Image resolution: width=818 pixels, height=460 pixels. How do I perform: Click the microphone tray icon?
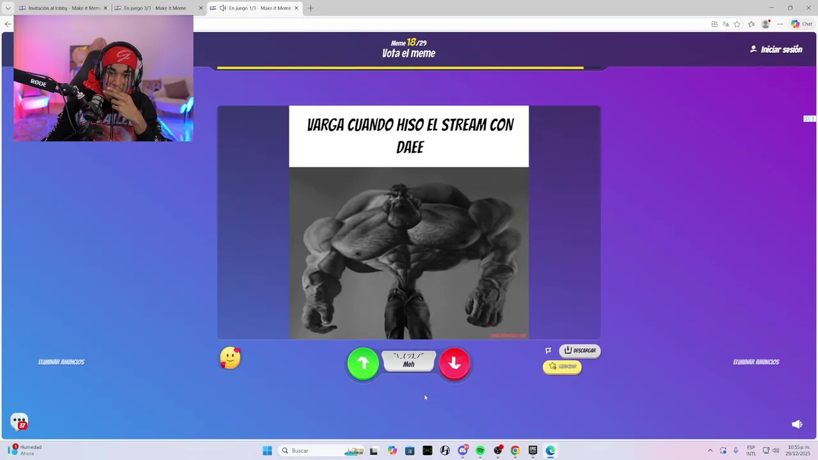[x=736, y=450]
